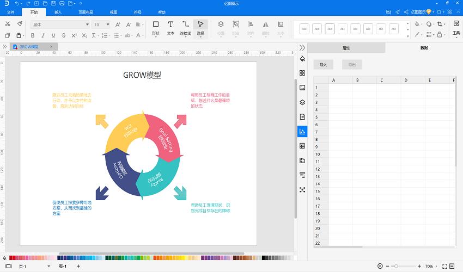Open the layers panel in right sidebar
463x272 pixels.
coord(302,102)
